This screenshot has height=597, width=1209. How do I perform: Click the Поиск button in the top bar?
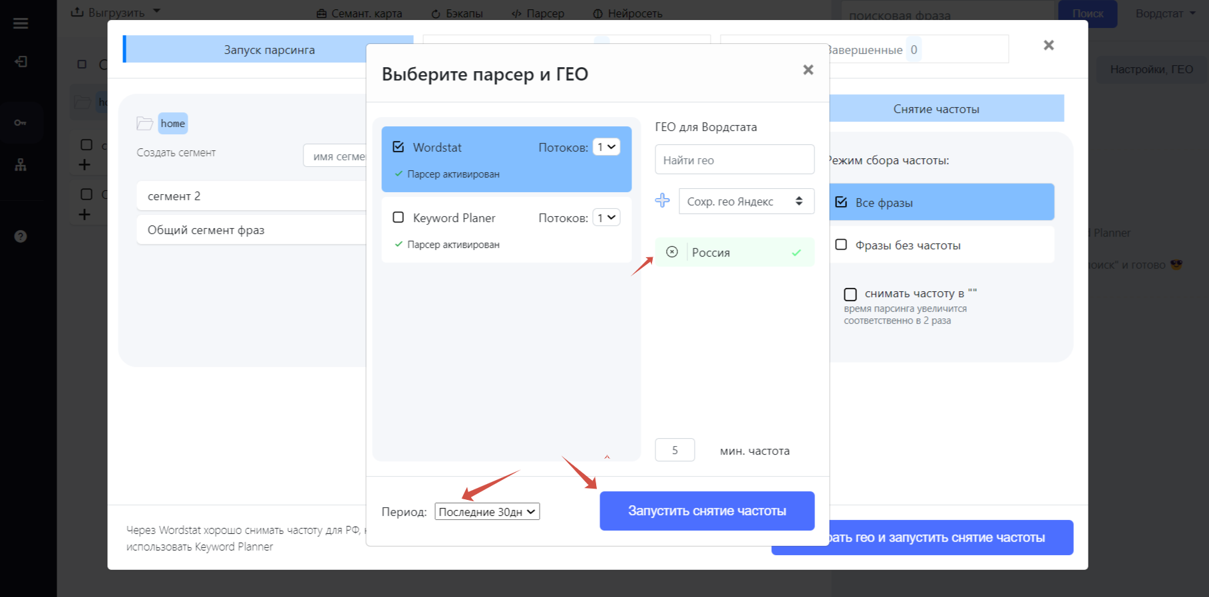click(x=1087, y=13)
